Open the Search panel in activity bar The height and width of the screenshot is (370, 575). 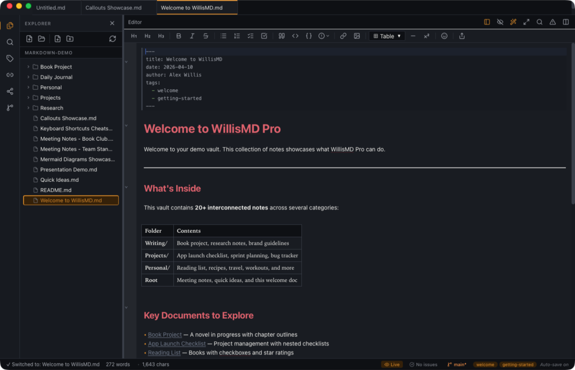10,42
